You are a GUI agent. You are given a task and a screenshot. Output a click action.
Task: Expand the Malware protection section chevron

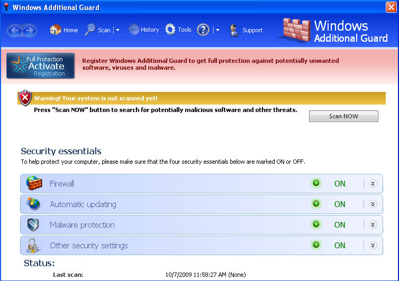(x=373, y=224)
